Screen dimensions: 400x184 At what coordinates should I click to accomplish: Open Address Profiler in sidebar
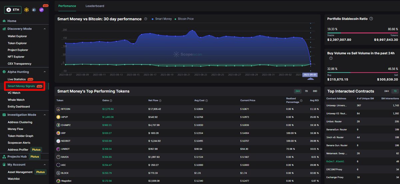18,149
